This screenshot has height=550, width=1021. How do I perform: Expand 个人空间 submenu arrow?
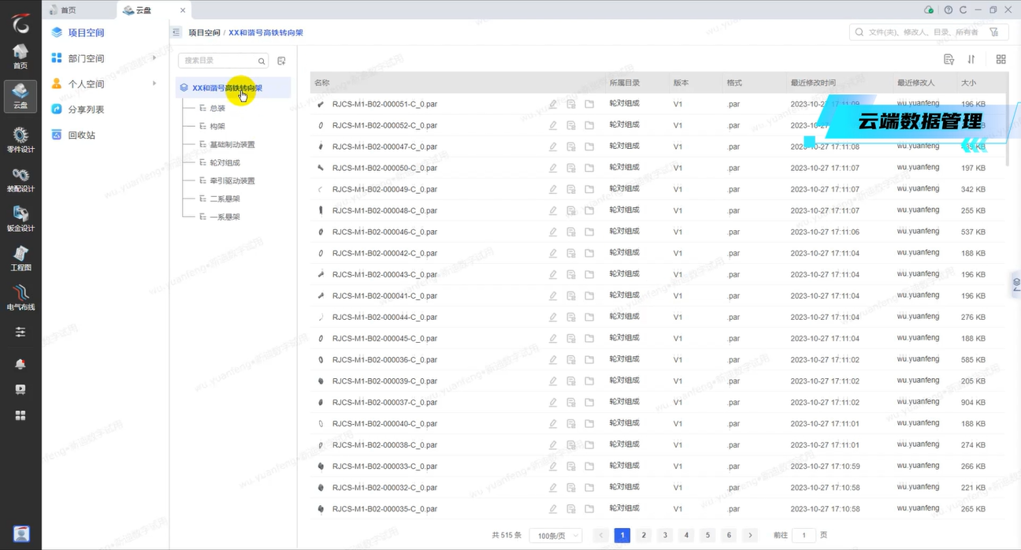point(154,84)
